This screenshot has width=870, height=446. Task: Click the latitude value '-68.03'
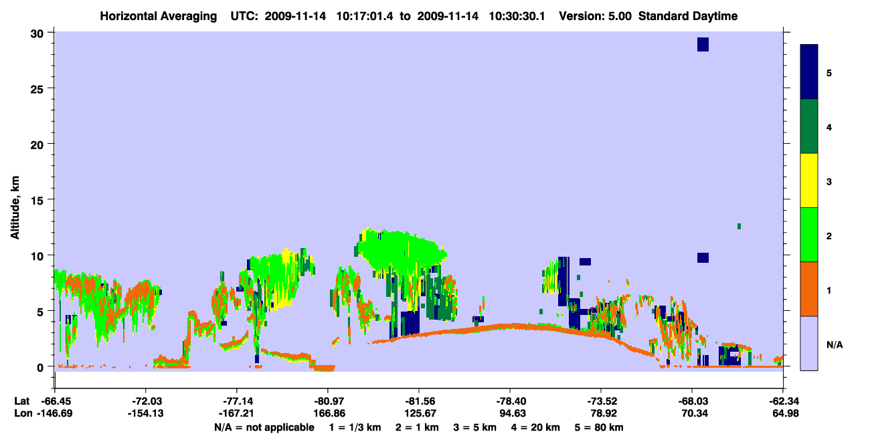[x=692, y=401]
